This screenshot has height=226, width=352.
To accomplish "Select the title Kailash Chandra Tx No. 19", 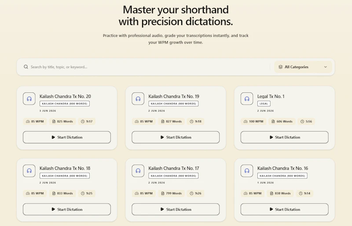I will click(174, 96).
